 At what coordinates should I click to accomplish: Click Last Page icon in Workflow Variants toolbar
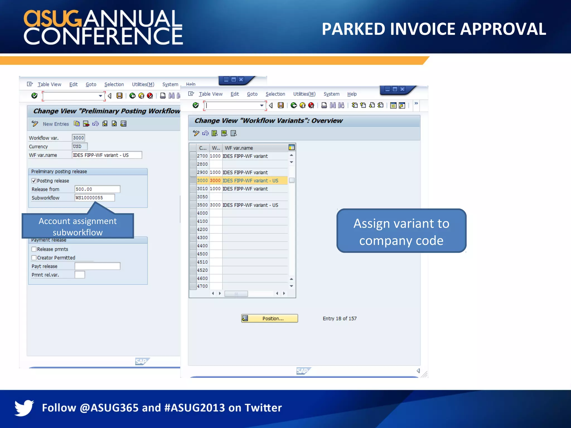(x=381, y=105)
